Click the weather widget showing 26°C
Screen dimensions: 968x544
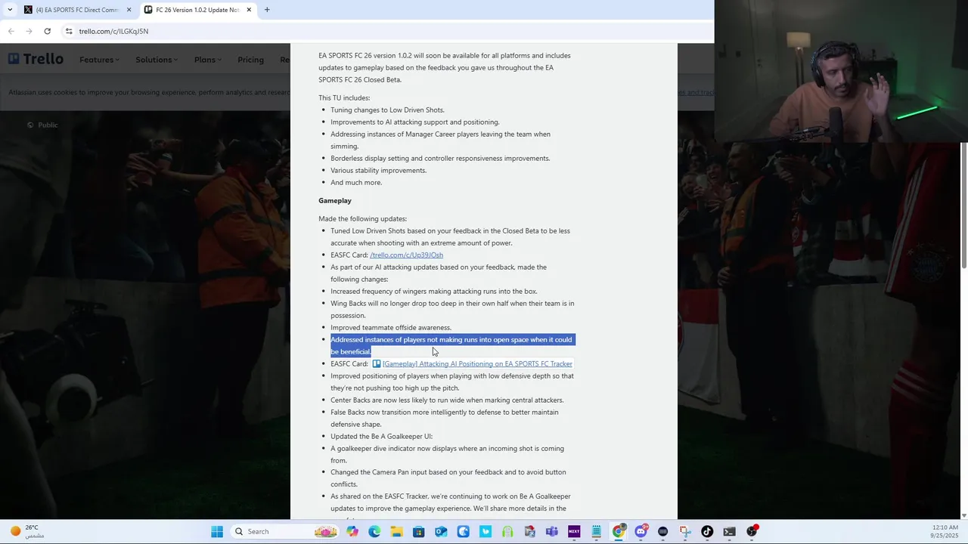pyautogui.click(x=26, y=531)
